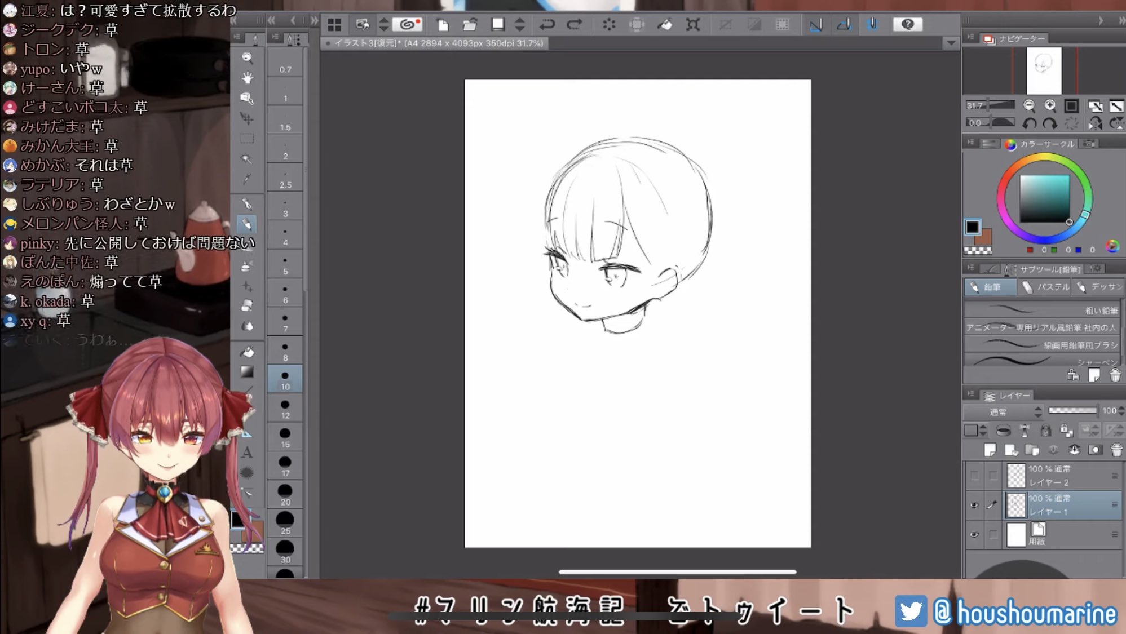The height and width of the screenshot is (634, 1126).
Task: Zoom in within the Navigator
Action: tap(1050, 105)
